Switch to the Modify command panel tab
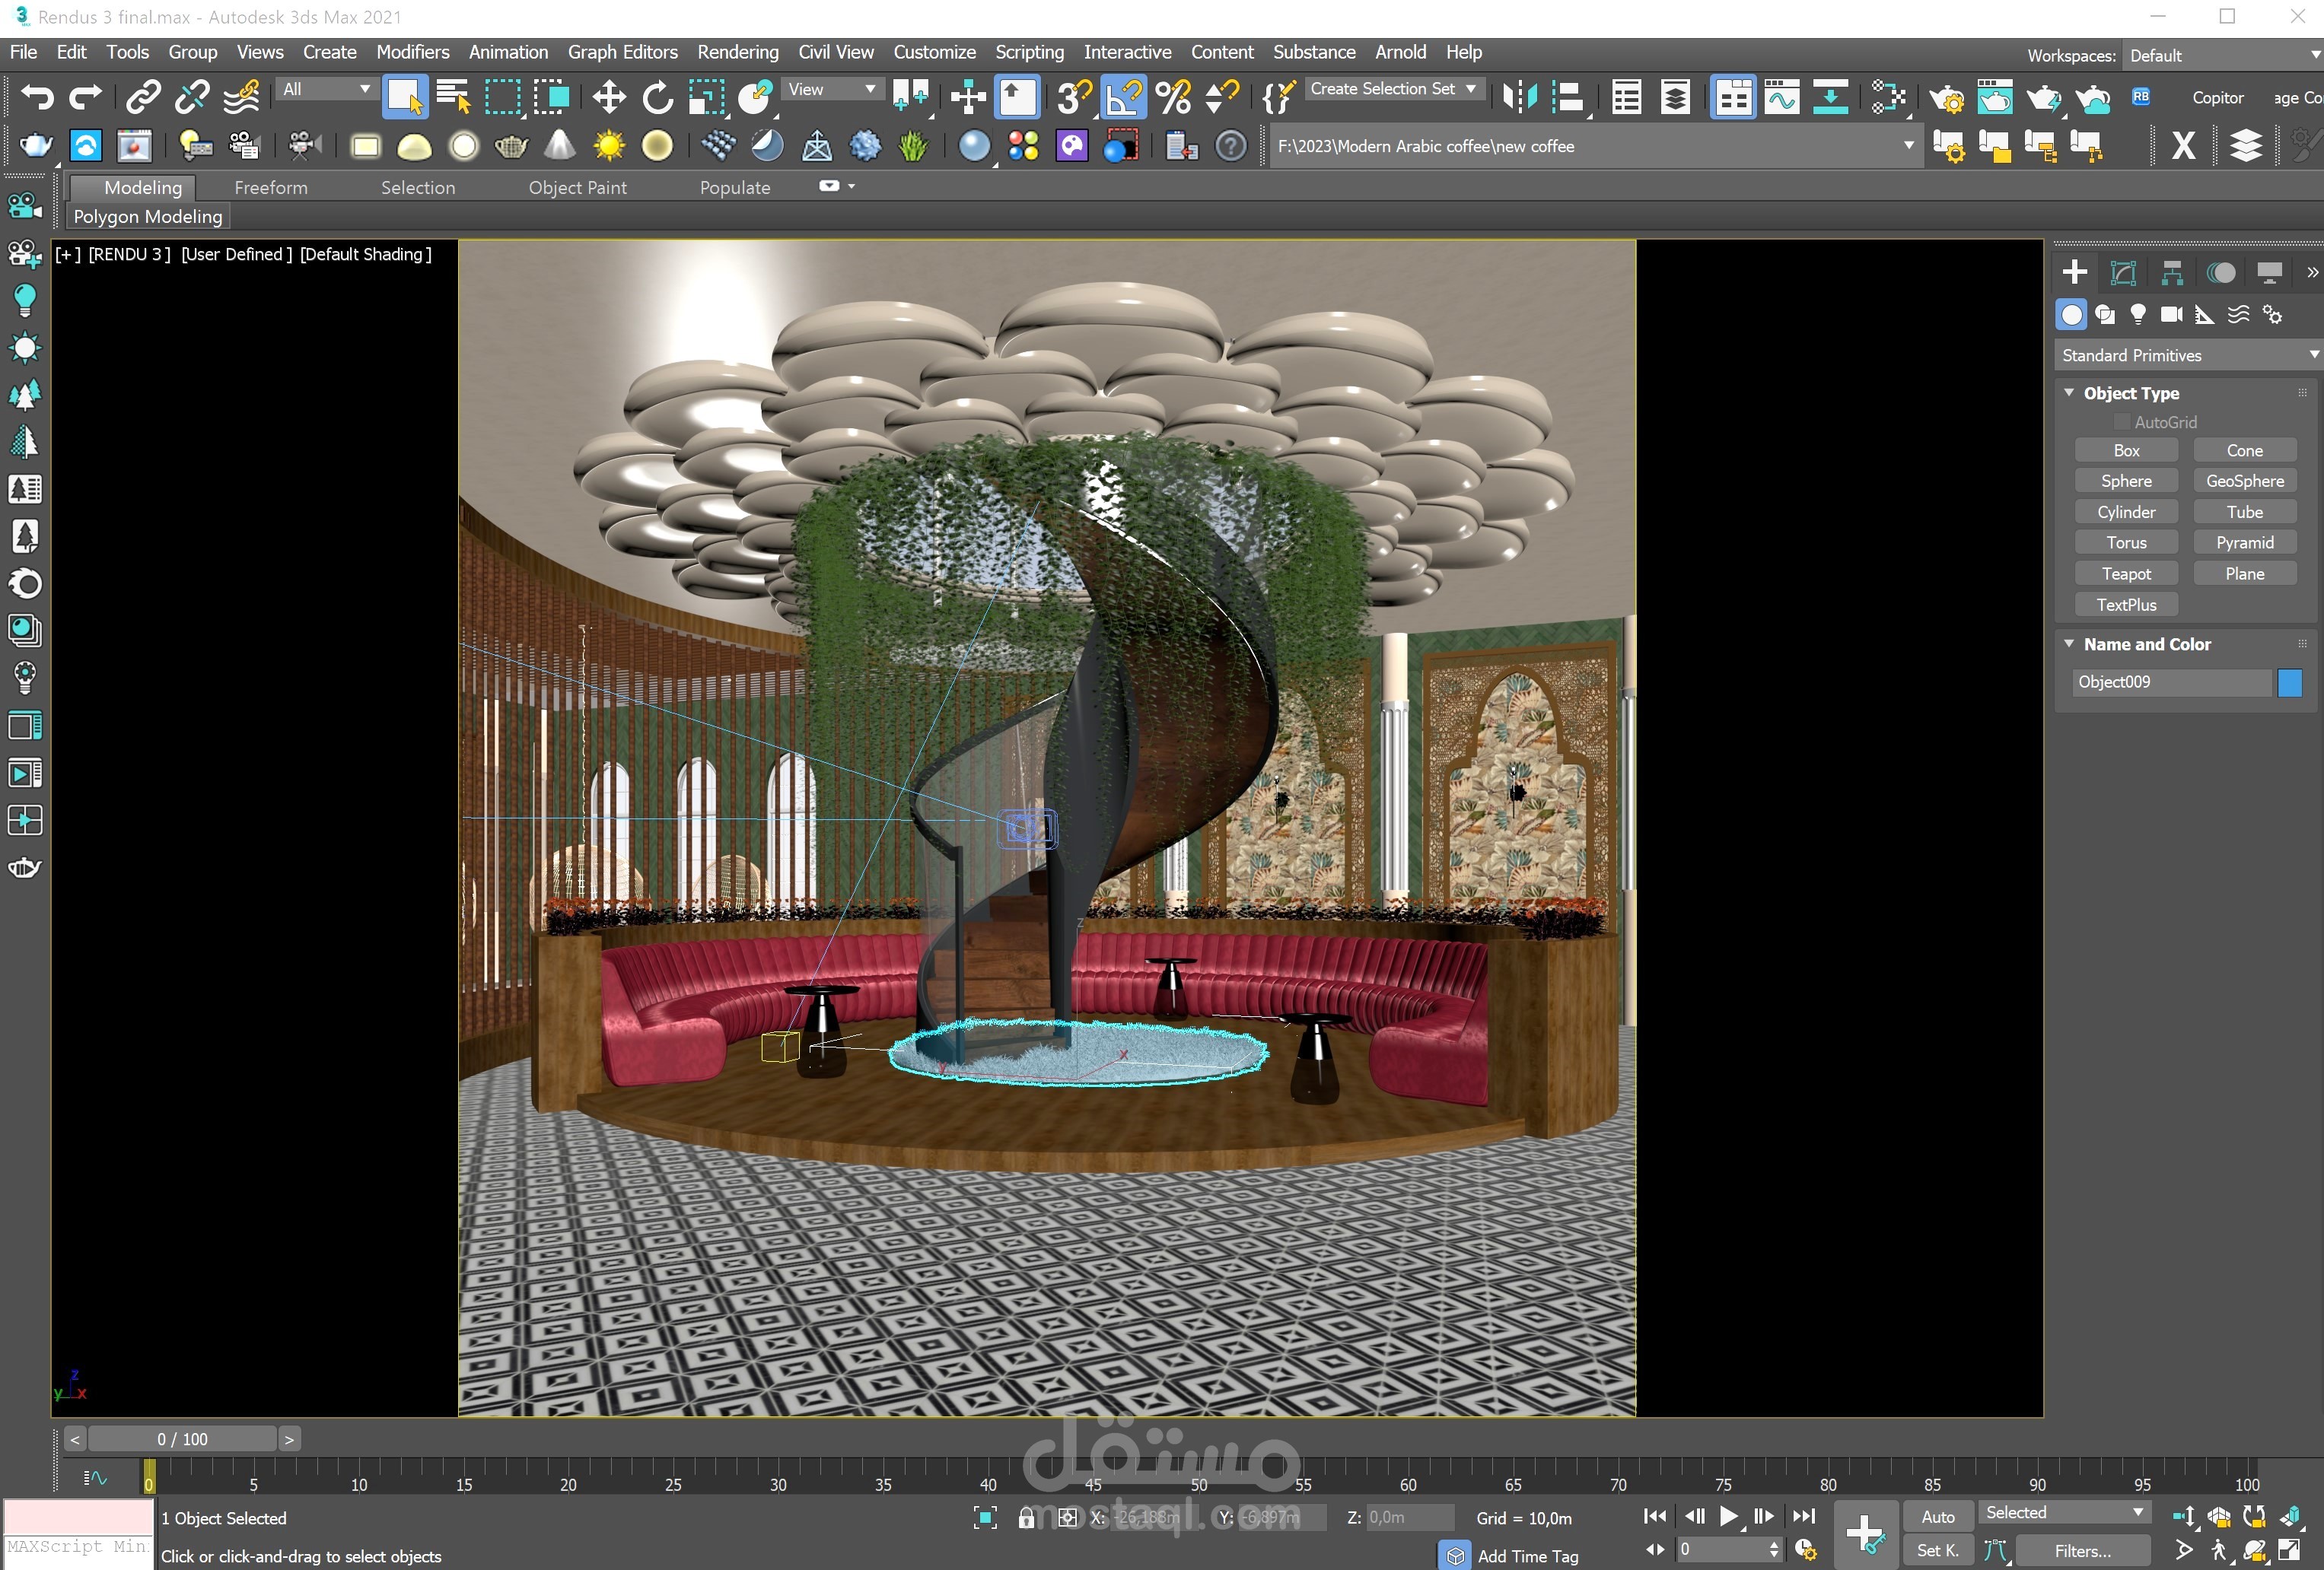 pos(2122,273)
